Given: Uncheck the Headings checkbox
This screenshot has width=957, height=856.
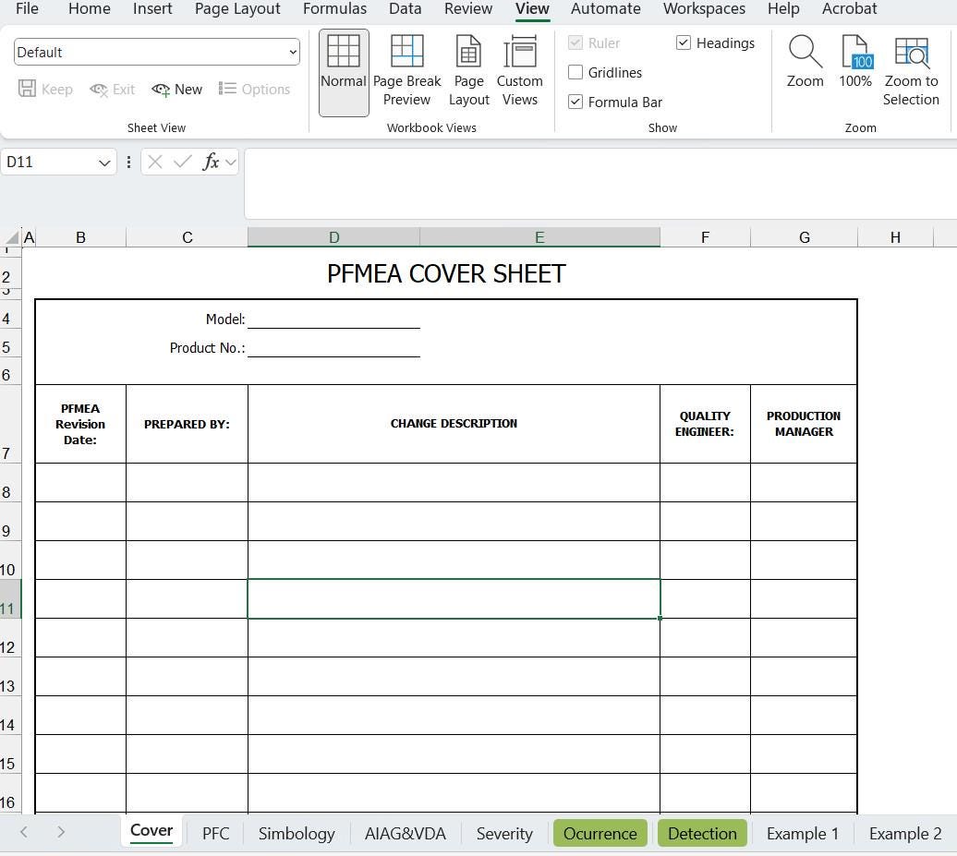Looking at the screenshot, I should (x=683, y=42).
